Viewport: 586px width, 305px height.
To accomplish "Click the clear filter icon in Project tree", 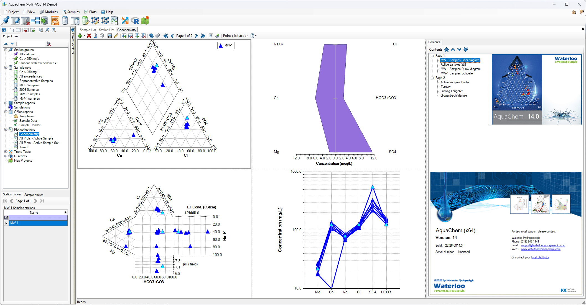I will (x=49, y=44).
